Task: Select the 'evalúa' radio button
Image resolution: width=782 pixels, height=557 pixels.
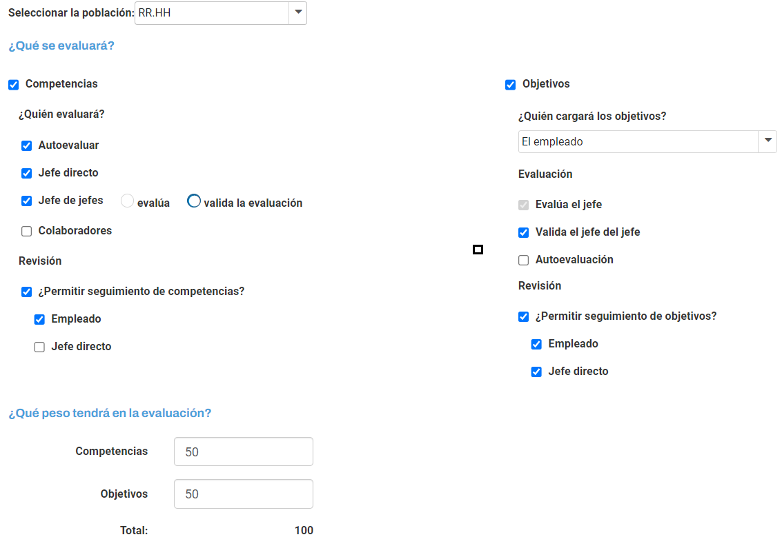Action: click(x=127, y=201)
